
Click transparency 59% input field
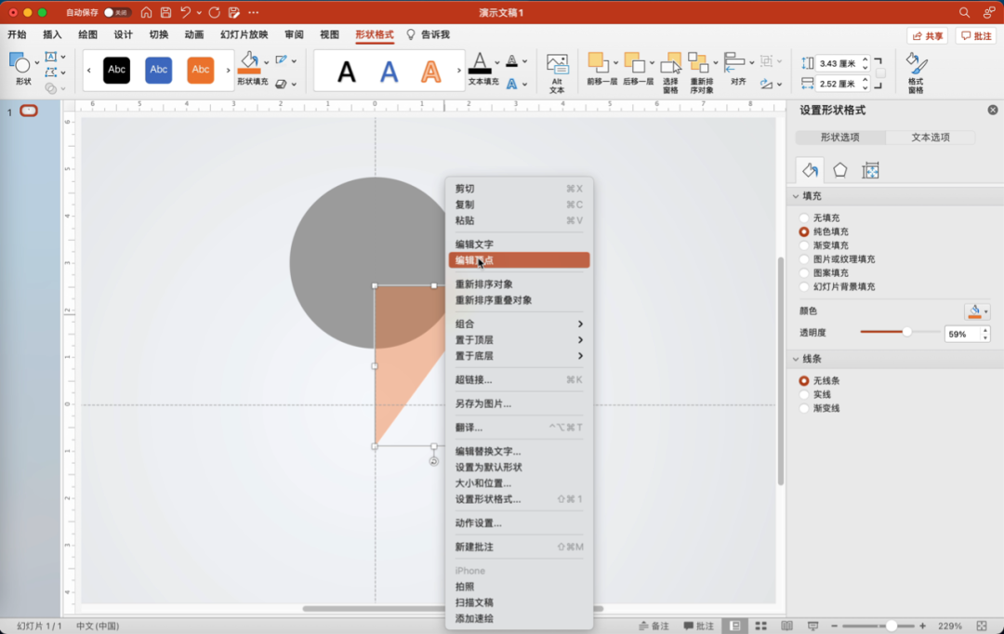pyautogui.click(x=961, y=334)
